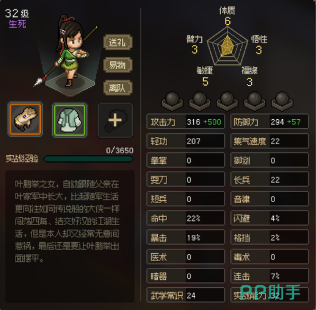Image resolution: width=316 pixels, height=310 pixels.
Task: Select the 攻击力 attack stat row
Action: point(186,121)
